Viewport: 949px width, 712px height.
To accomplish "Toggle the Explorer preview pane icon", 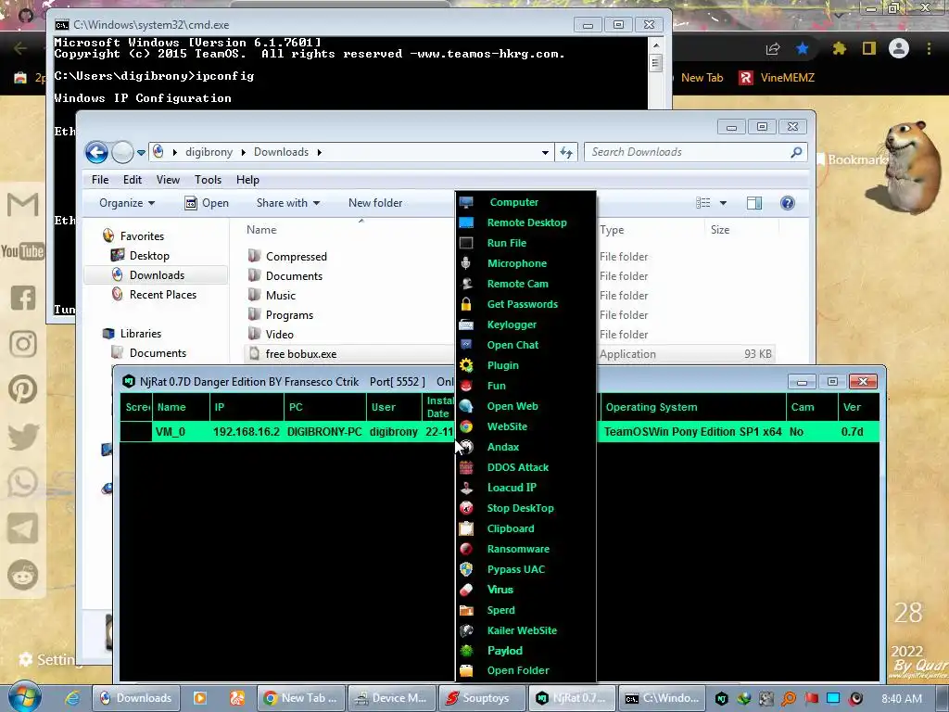I will [x=754, y=203].
